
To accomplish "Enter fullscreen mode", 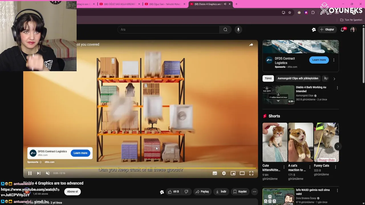I will click(251, 173).
